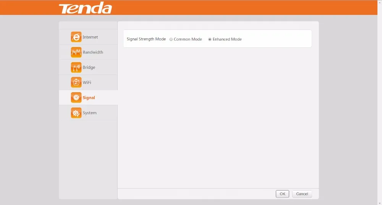Click the 'Enhanced Mode' label text

tap(227, 39)
